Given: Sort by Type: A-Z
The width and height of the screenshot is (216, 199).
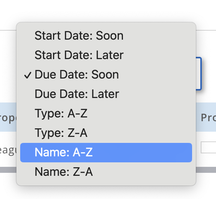Looking at the screenshot, I should click(106, 113).
